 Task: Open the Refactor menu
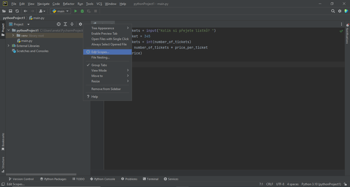(68, 4)
